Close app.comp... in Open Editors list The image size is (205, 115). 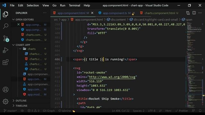click(19, 25)
